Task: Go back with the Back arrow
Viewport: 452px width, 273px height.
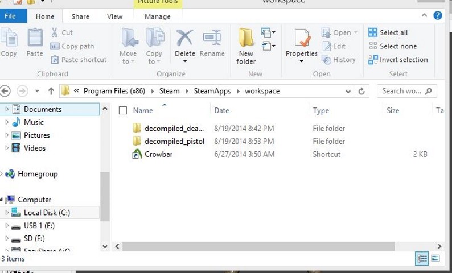Action: 5,92
